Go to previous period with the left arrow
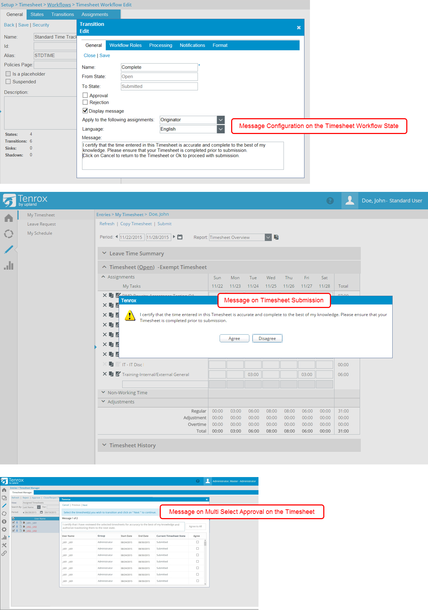 pyautogui.click(x=117, y=237)
